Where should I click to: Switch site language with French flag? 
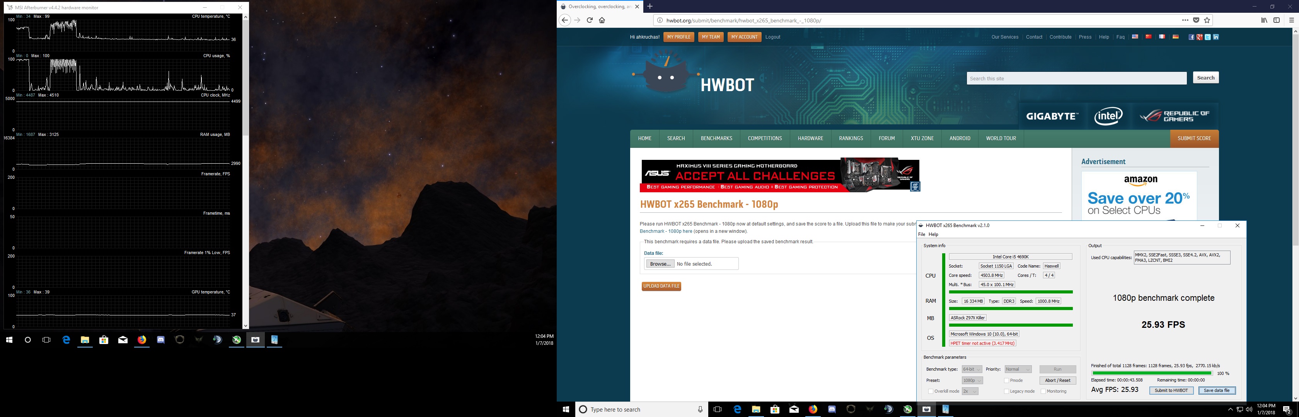click(1162, 37)
